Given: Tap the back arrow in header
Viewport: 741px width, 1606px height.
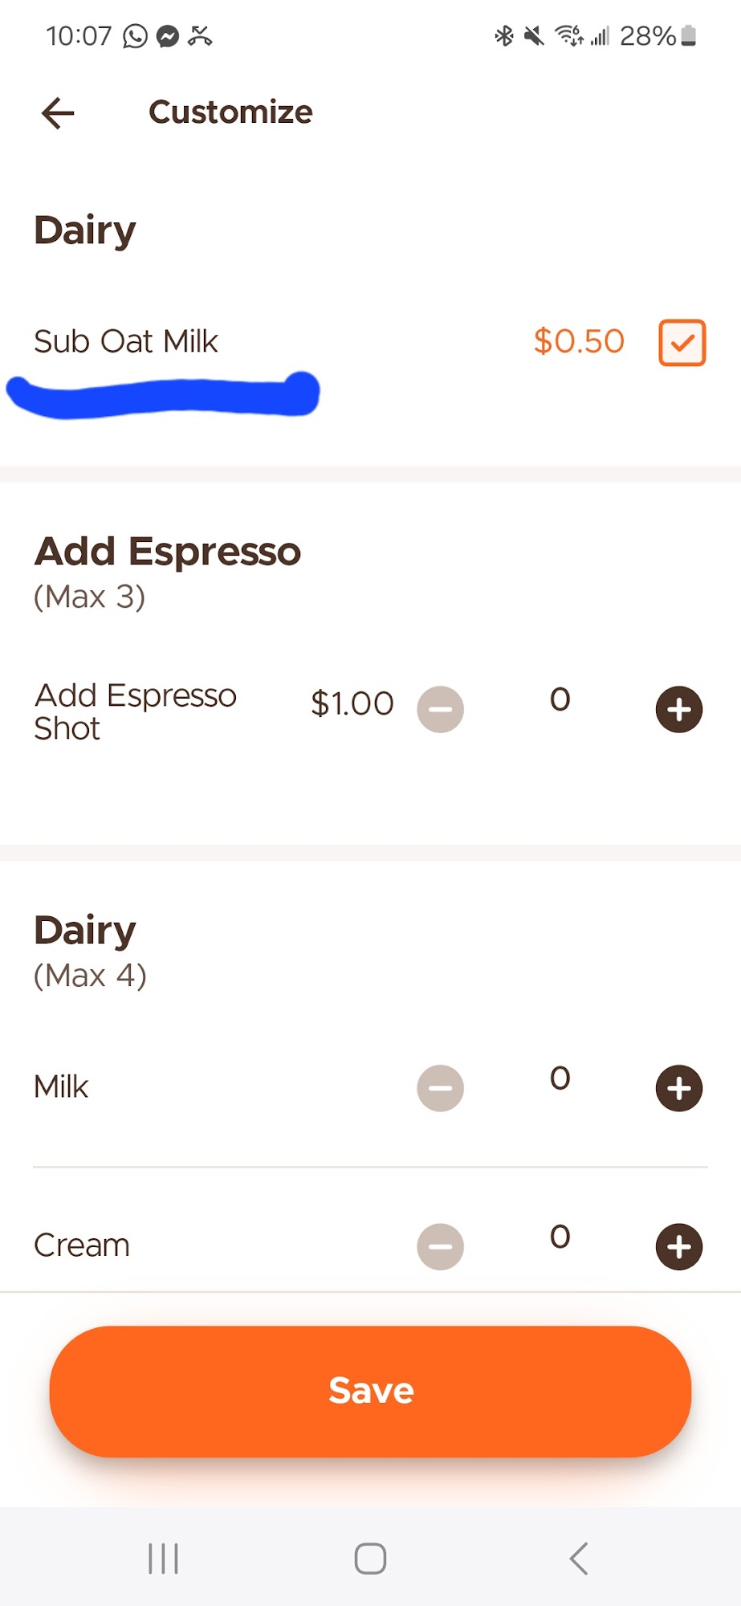Looking at the screenshot, I should 58,113.
